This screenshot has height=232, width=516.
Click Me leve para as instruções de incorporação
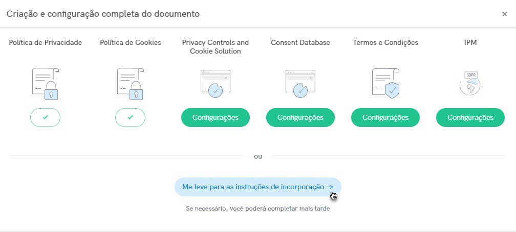(257, 187)
